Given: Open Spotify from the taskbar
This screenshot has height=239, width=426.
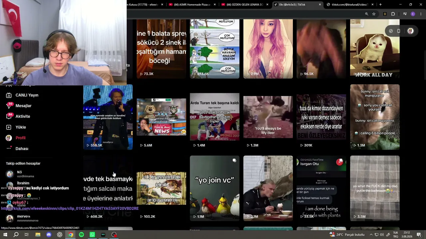Looking at the screenshot, I should coord(82,235).
